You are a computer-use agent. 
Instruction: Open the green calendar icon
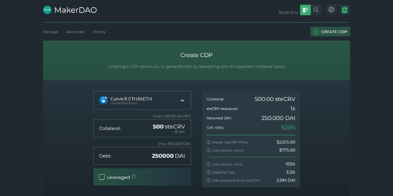[345, 10]
